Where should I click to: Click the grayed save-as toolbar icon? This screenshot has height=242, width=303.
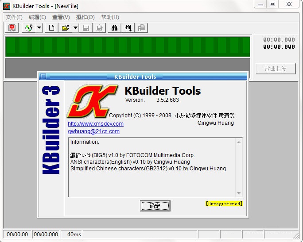pyautogui.click(x=99, y=28)
